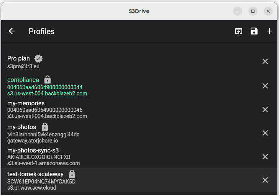The width and height of the screenshot is (279, 195).
Task: Click the save profiles disk icon
Action: (x=254, y=31)
